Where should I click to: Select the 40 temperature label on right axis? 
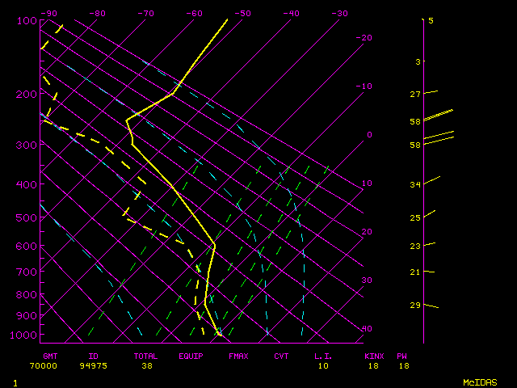[366, 329]
